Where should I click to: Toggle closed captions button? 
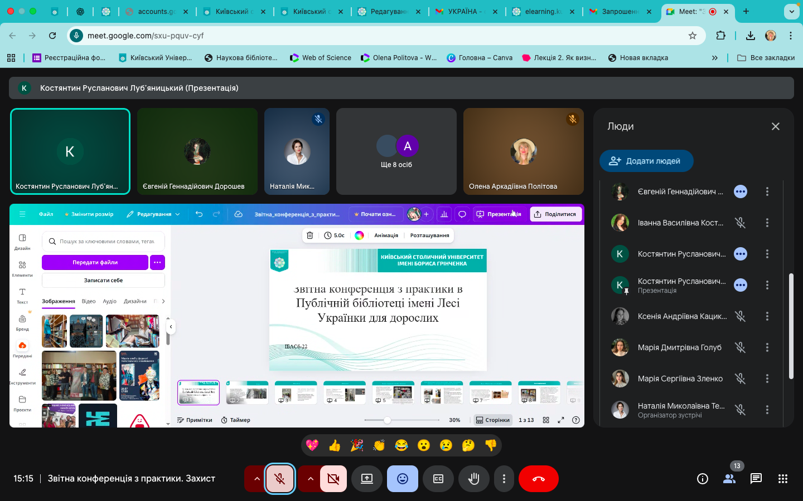(438, 479)
